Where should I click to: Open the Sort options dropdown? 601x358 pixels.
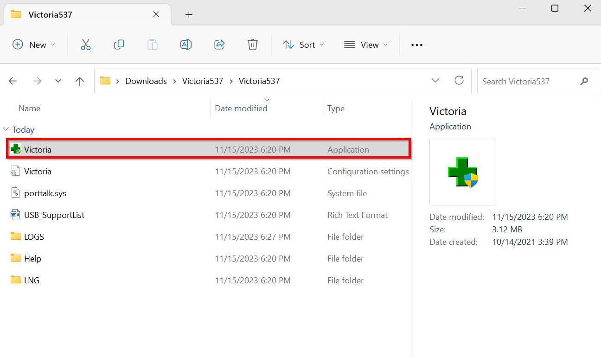pyautogui.click(x=303, y=45)
